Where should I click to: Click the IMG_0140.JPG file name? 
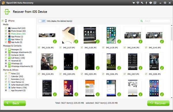133,48
